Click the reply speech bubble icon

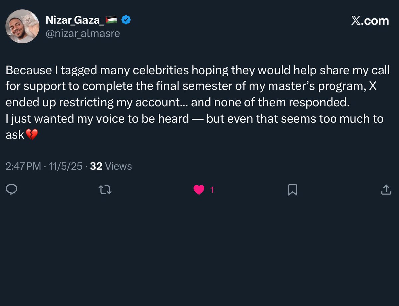(x=12, y=190)
